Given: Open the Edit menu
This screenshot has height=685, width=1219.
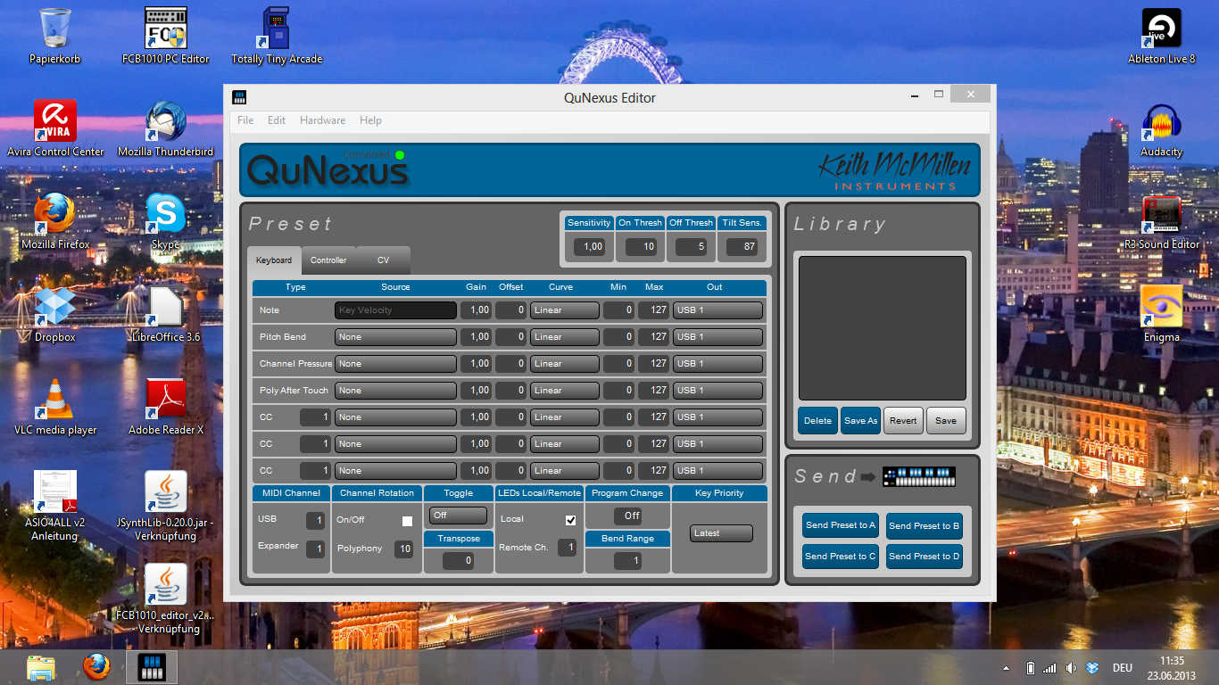Looking at the screenshot, I should click(x=277, y=120).
